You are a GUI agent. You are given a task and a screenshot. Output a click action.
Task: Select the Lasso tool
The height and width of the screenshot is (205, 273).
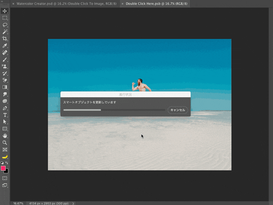coord(5,25)
